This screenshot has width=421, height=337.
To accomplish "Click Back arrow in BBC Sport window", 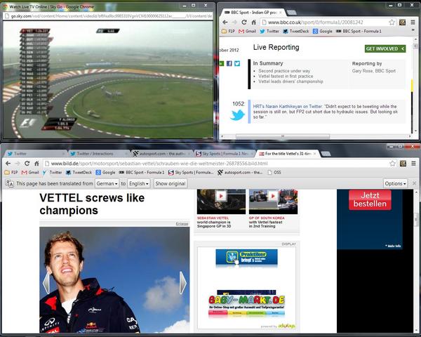I will (225, 22).
